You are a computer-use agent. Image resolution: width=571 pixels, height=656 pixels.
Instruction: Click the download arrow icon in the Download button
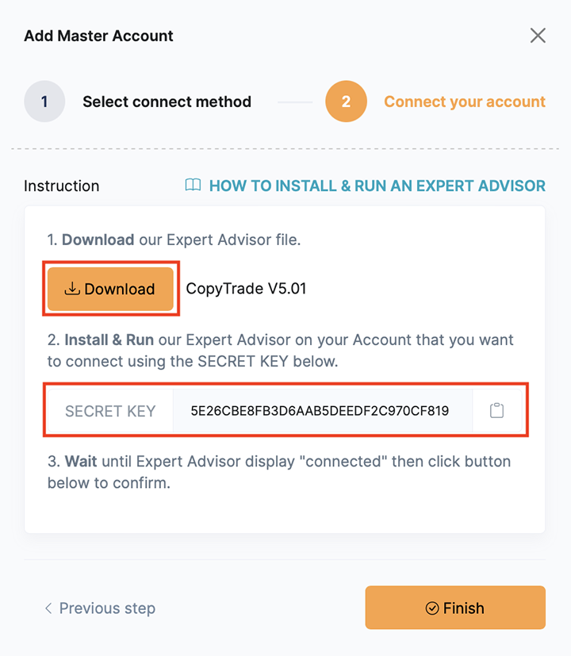(72, 289)
